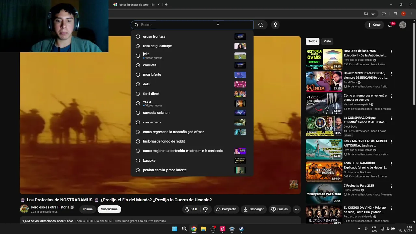The width and height of the screenshot is (416, 234).
Task: Open options for EL CÓDIGO DA VINCI video
Action: 391,208
